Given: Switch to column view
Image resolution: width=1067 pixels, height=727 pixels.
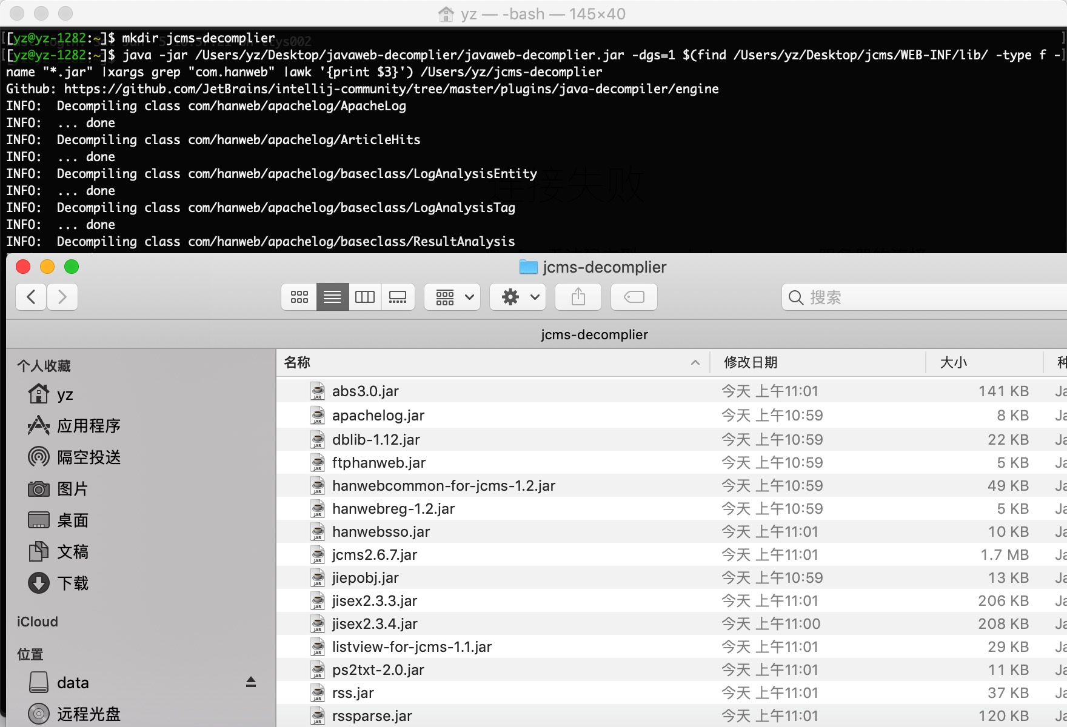Looking at the screenshot, I should point(365,297).
